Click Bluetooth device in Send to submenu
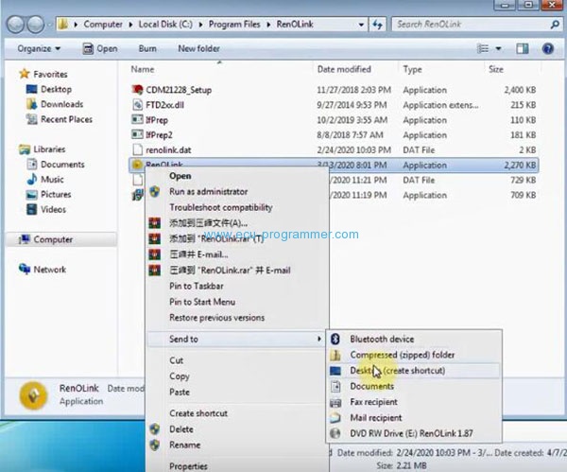The width and height of the screenshot is (567, 472). (382, 339)
